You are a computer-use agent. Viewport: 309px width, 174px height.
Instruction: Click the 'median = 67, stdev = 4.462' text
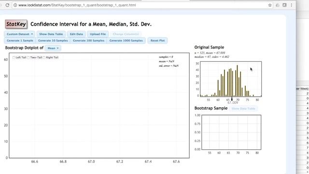(x=211, y=57)
